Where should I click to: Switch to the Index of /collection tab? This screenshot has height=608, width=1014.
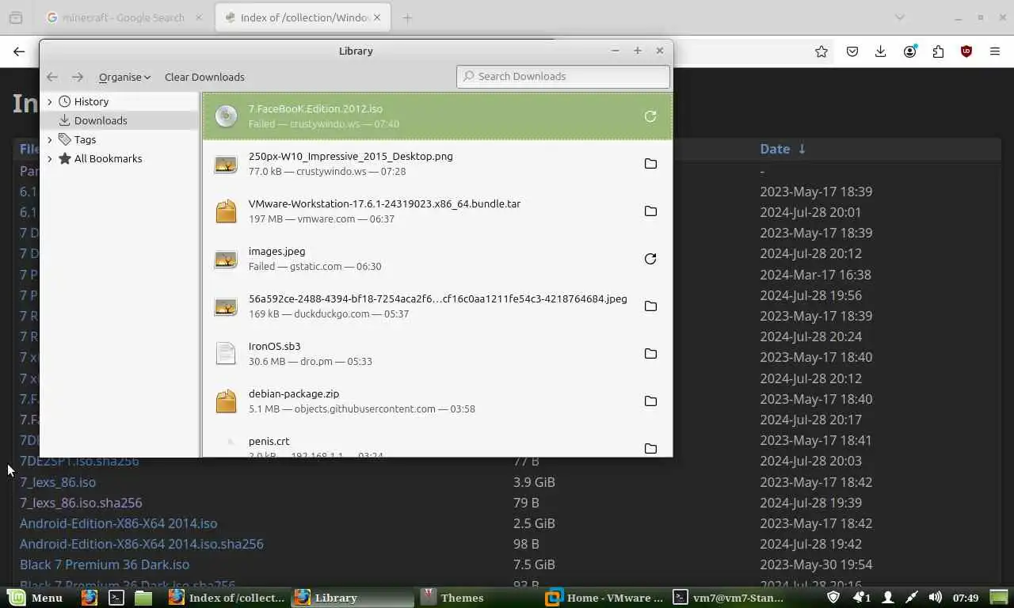301,17
